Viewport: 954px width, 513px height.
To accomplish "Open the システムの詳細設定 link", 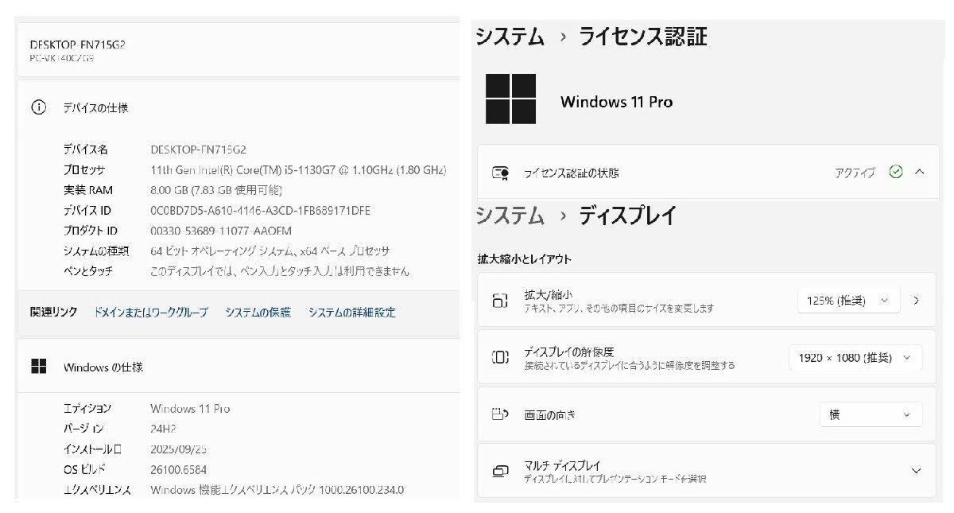I will pyautogui.click(x=351, y=313).
